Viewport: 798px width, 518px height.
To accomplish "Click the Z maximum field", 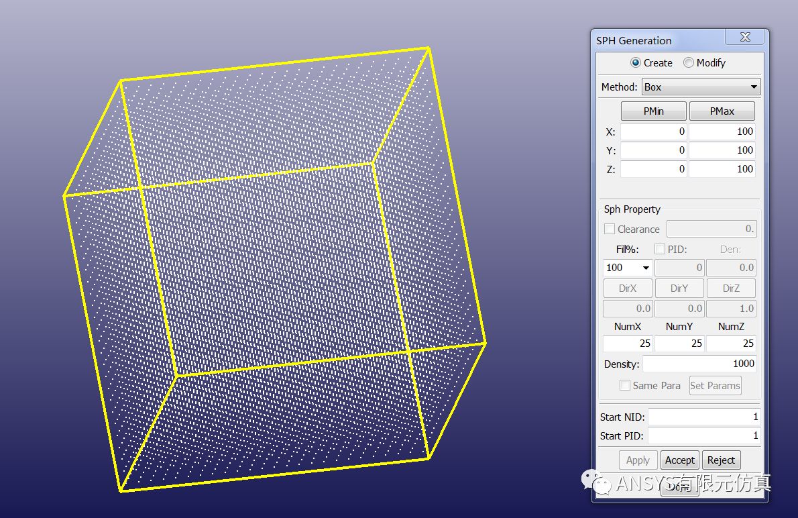I will 722,169.
